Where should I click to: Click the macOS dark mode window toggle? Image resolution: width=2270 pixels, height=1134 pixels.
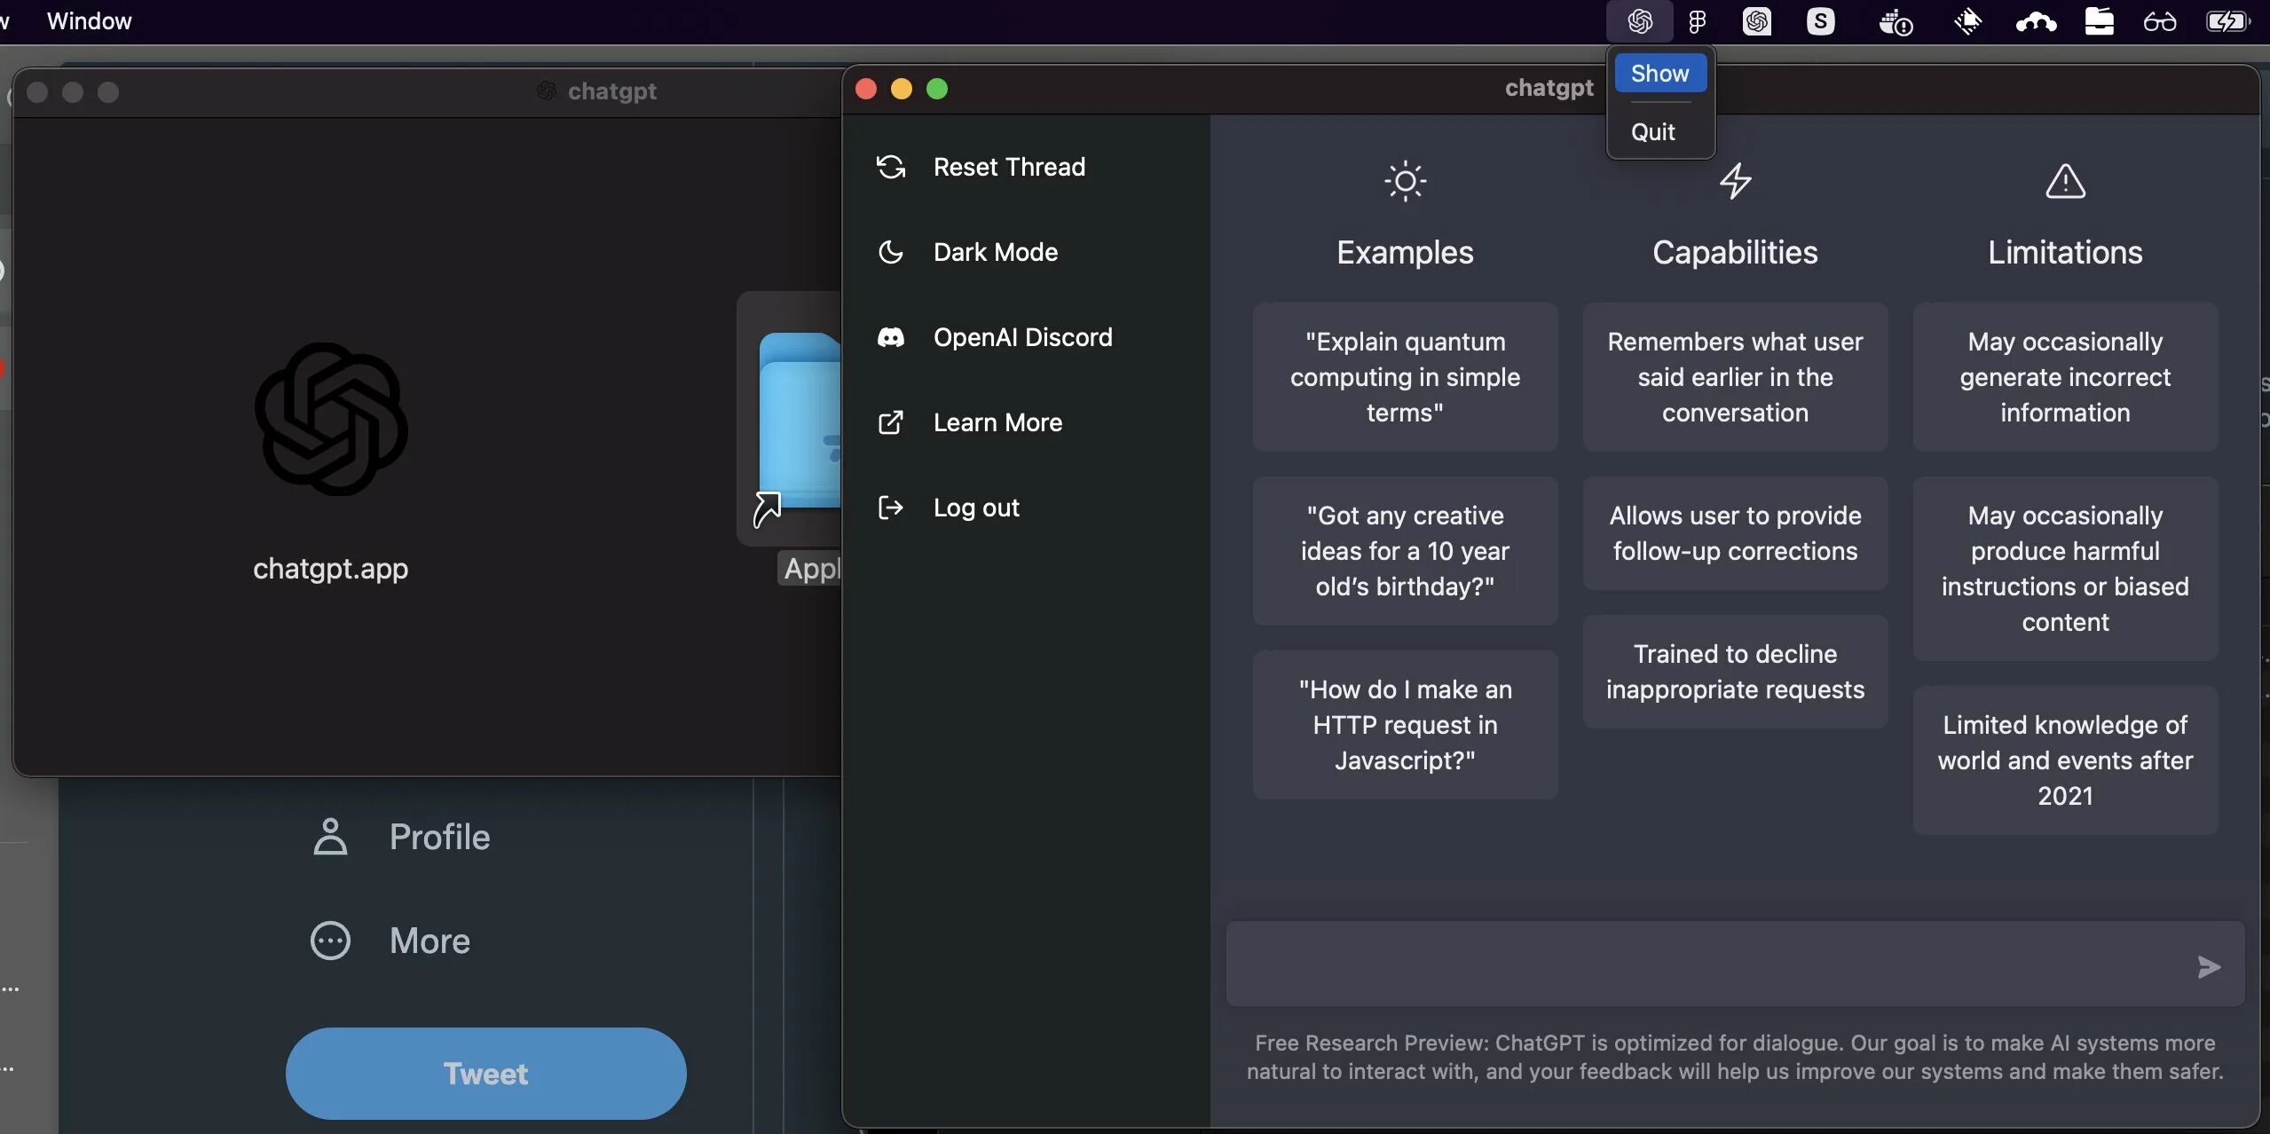coord(995,250)
